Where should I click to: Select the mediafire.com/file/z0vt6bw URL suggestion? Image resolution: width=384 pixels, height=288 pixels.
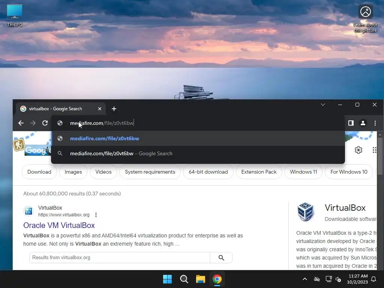coord(198,138)
